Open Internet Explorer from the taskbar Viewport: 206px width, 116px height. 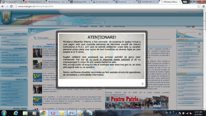pyautogui.click(x=16, y=113)
